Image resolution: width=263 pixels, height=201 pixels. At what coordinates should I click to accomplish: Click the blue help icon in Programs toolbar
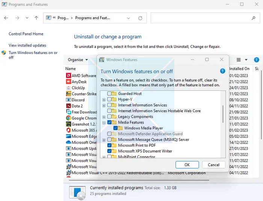point(256,60)
